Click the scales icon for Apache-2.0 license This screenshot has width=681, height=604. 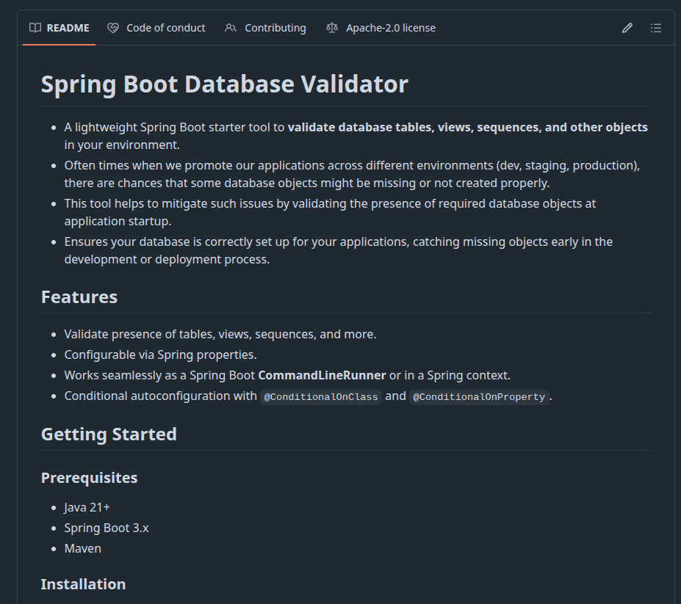coord(331,28)
